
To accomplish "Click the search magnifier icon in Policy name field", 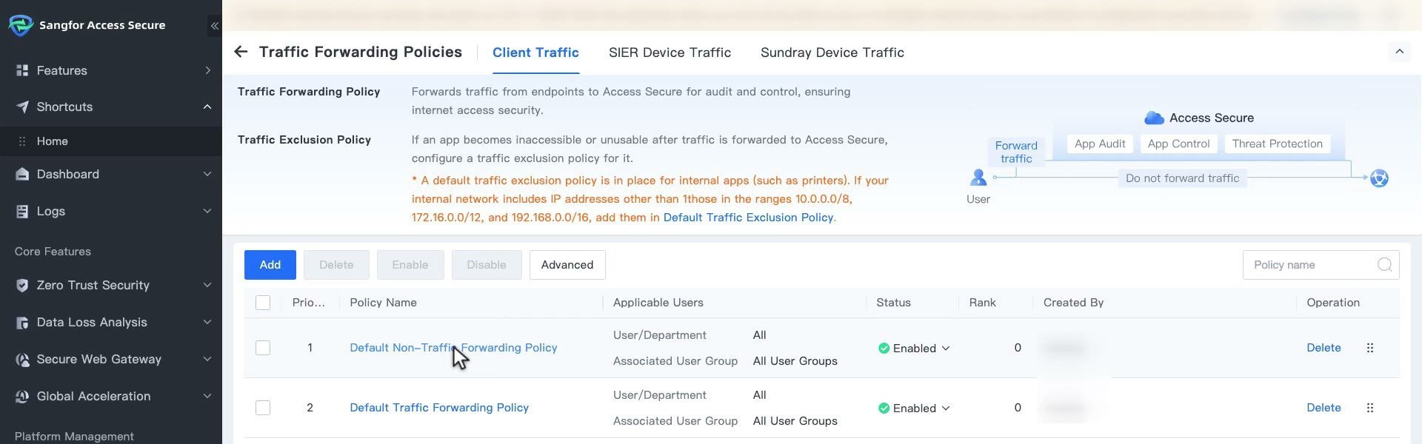I will pos(1384,265).
